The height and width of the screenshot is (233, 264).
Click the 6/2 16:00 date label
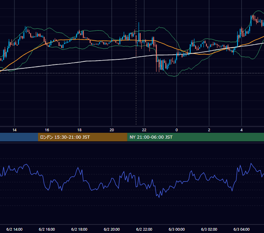pyautogui.click(x=47, y=229)
